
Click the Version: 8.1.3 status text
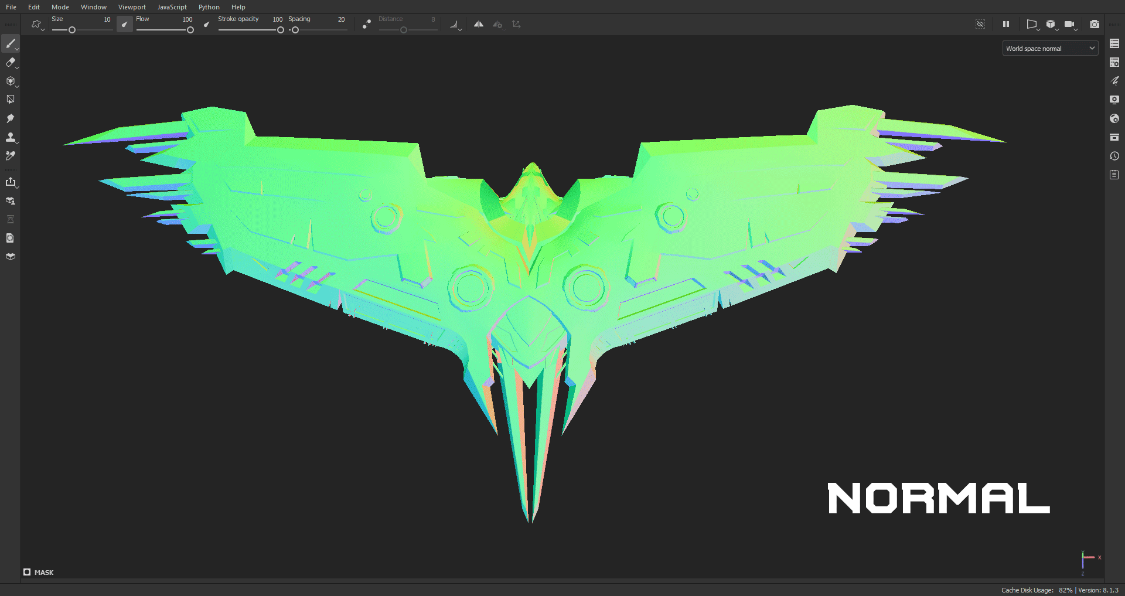pos(1099,590)
